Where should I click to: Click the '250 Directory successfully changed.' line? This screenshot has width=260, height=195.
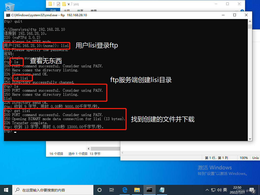click(x=39, y=82)
